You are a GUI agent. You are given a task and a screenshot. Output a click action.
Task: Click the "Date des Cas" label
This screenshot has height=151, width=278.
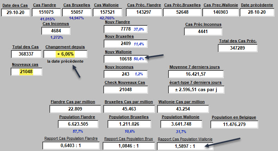click(x=15, y=5)
